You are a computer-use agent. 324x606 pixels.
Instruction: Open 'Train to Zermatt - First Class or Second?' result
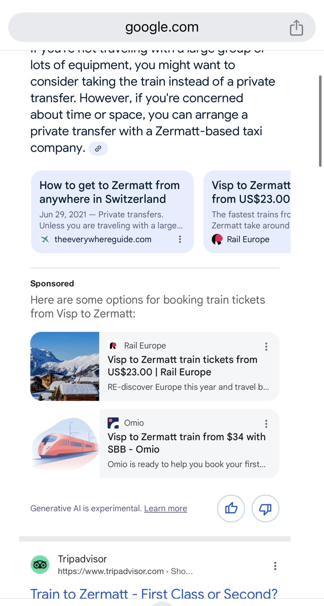[x=154, y=593]
